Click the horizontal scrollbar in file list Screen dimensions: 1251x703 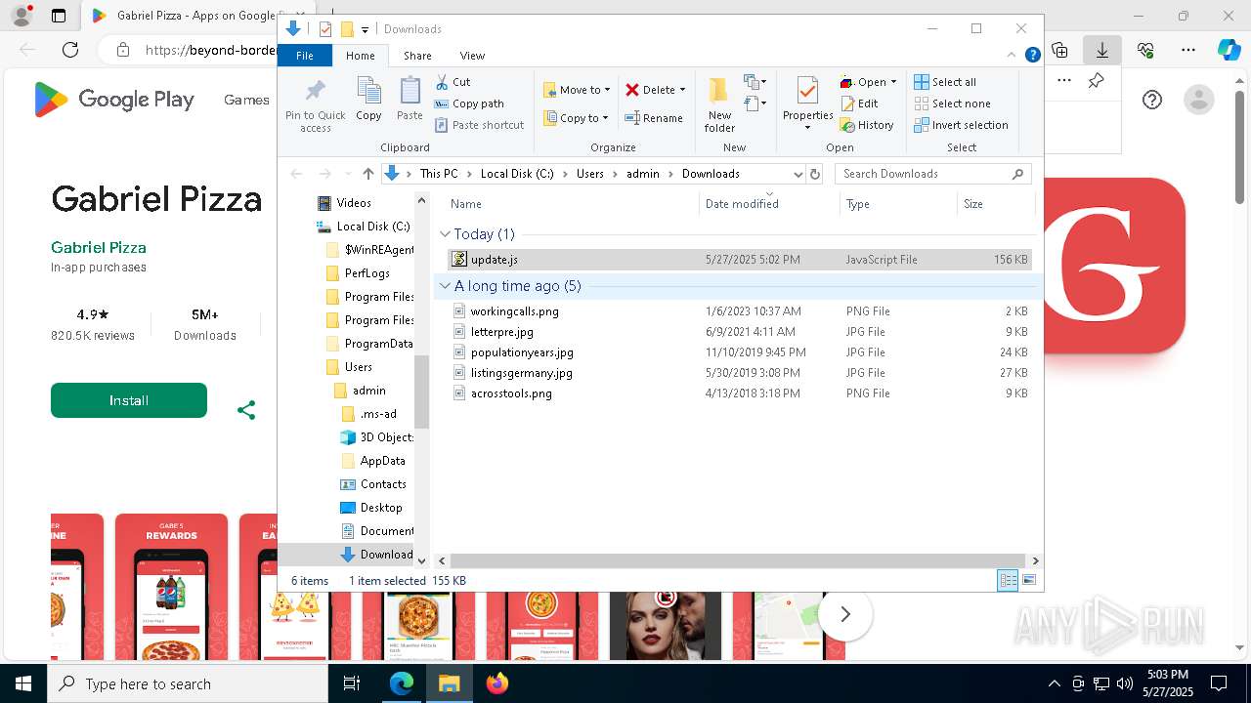tap(738, 561)
